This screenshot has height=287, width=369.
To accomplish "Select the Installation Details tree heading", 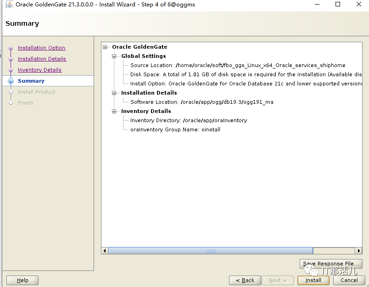I will 149,93.
